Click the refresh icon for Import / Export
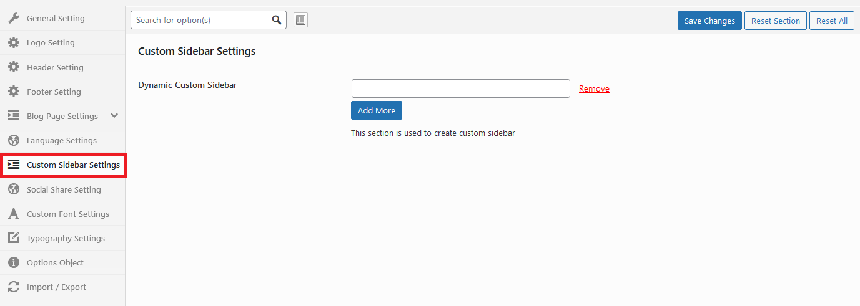 [13, 287]
